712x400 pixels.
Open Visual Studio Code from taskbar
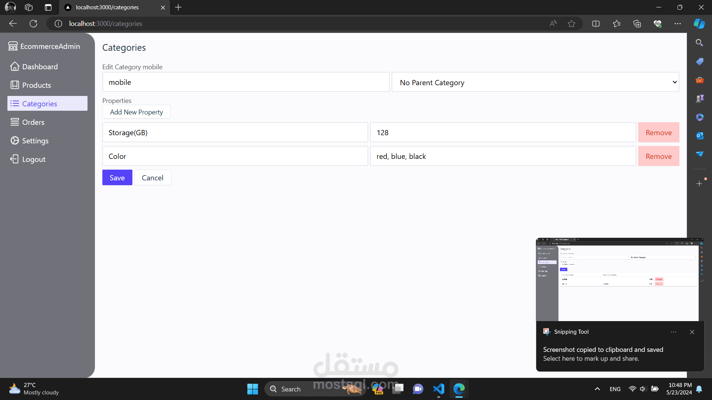click(438, 389)
